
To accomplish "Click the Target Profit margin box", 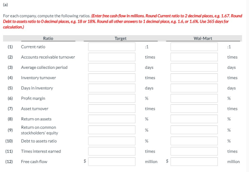I will pos(112,98).
